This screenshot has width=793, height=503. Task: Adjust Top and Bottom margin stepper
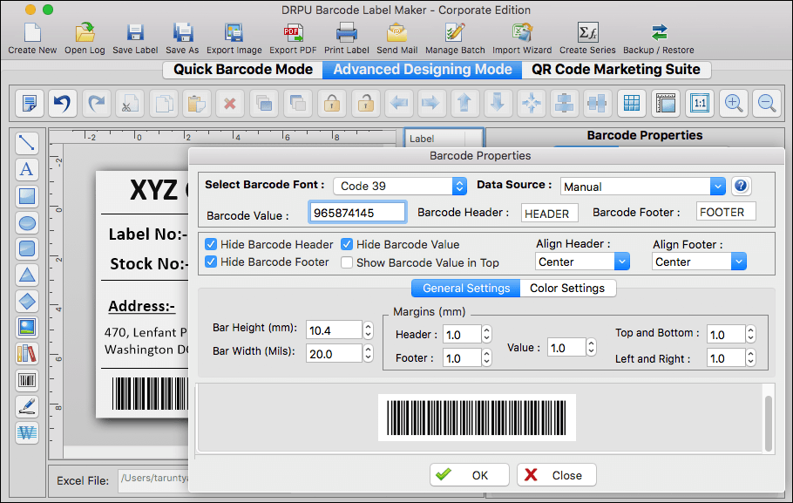point(750,334)
